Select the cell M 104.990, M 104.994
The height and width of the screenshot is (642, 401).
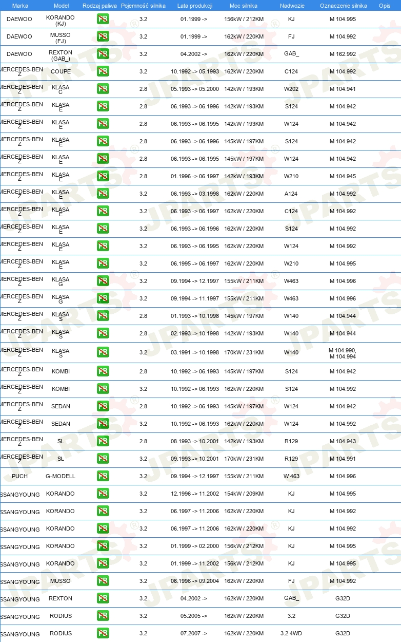[x=343, y=353]
